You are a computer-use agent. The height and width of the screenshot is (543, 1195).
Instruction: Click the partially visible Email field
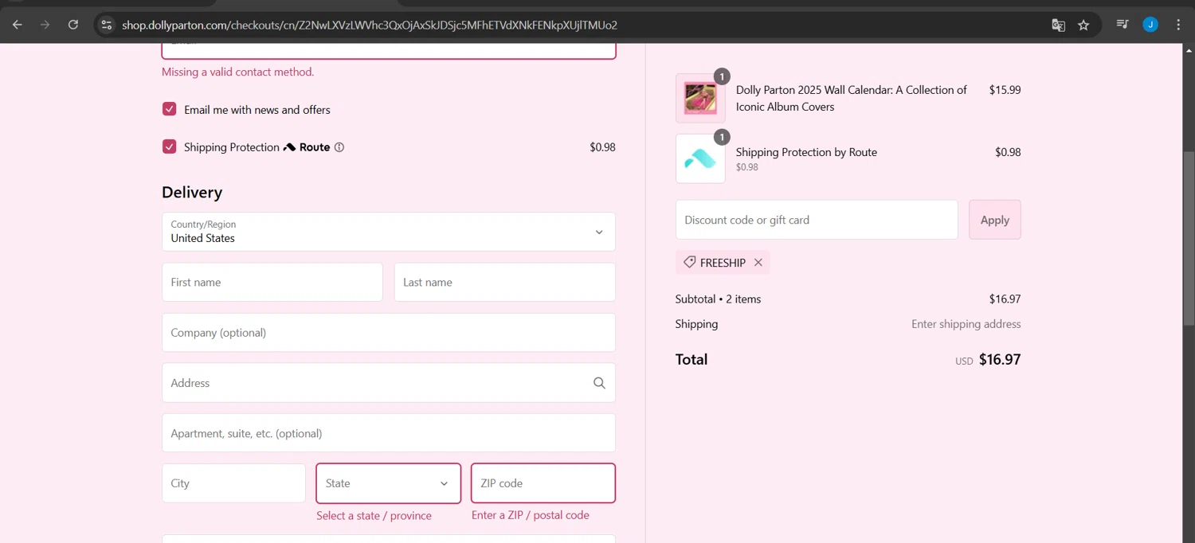click(x=389, y=51)
